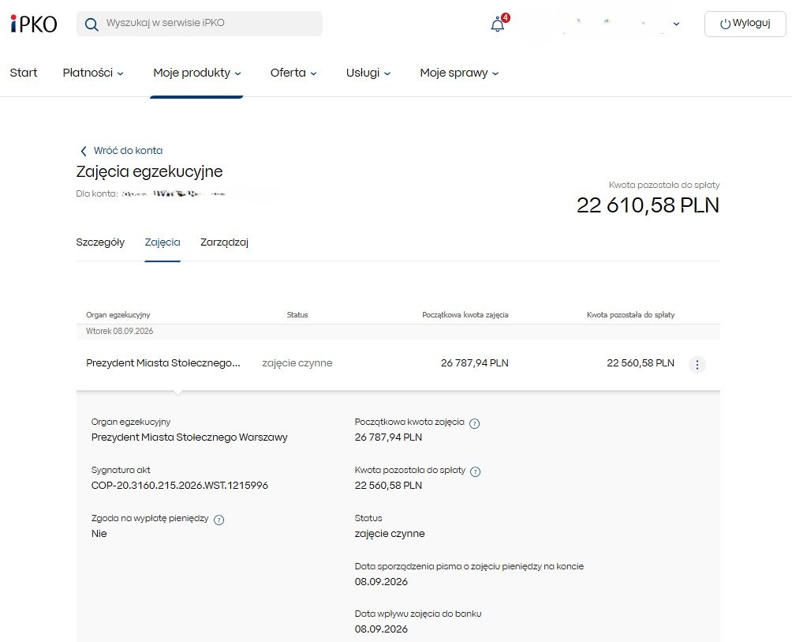Click the 26 787,94 PLN amount in the row
Image resolution: width=792 pixels, height=642 pixels.
pyautogui.click(x=474, y=363)
